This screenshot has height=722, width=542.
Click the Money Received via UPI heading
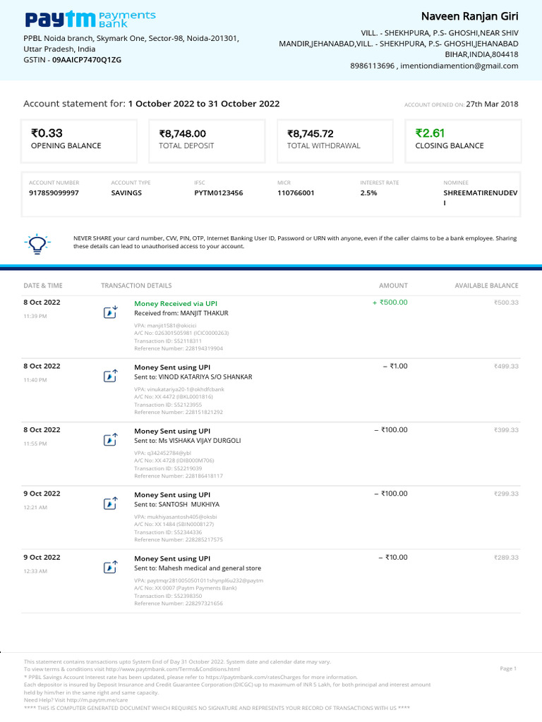176,303
